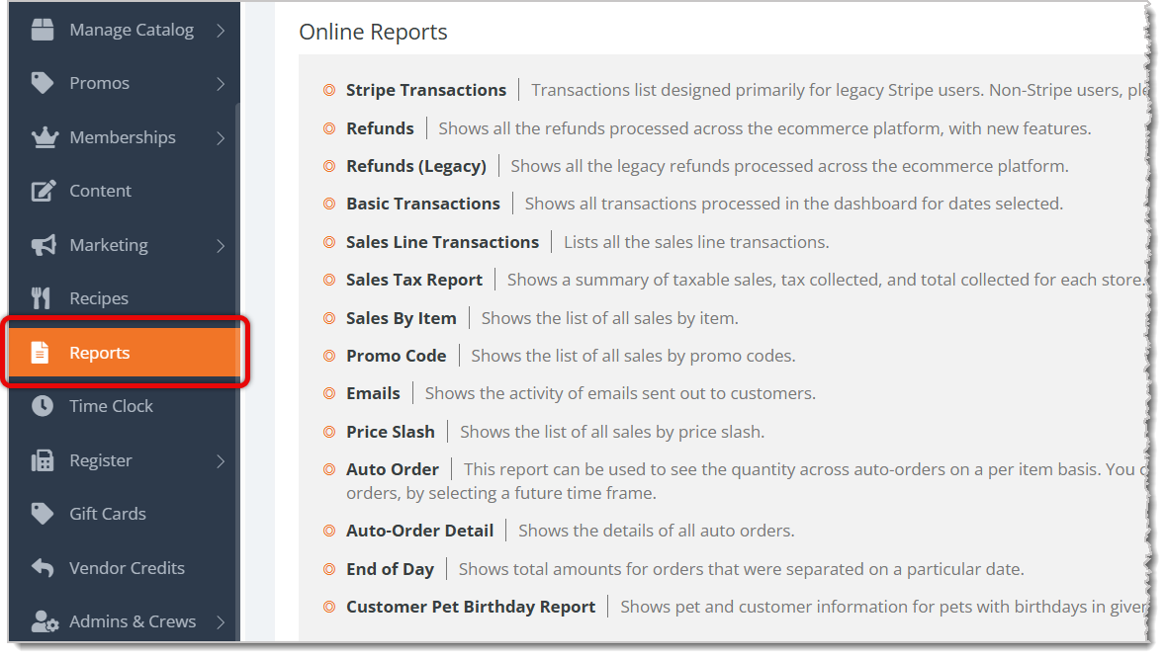Click bullet icon beside Basic Transactions
1167x658 pixels.
tap(329, 204)
